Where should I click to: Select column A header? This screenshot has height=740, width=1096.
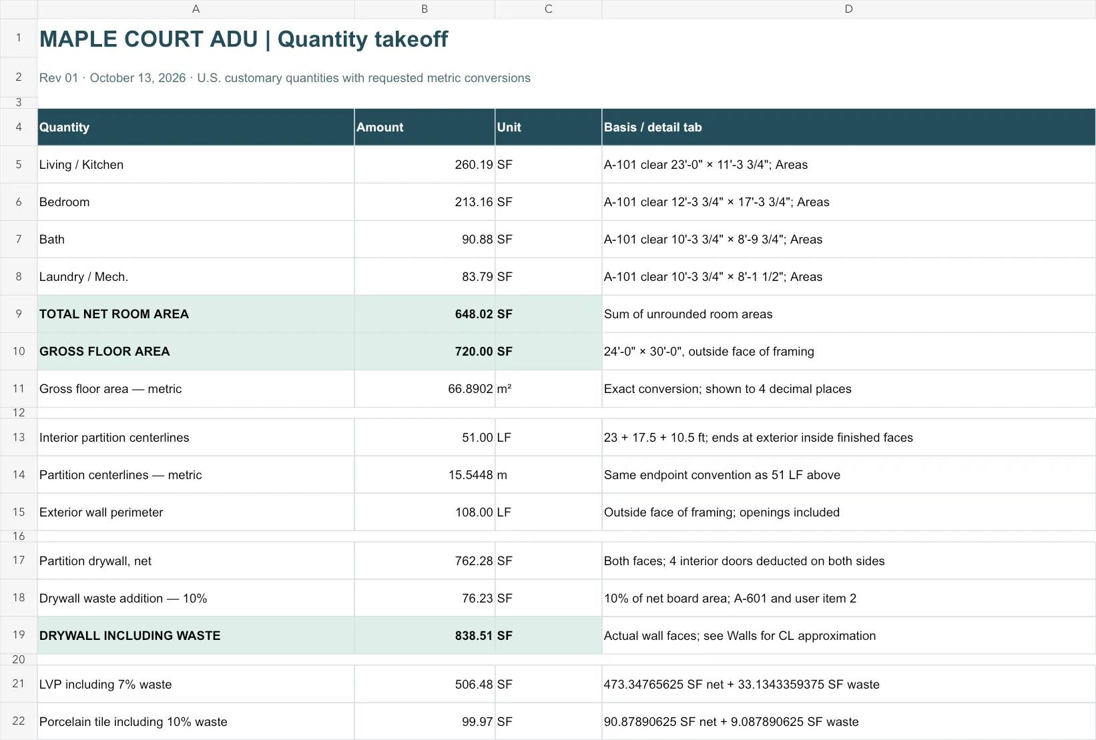(196, 9)
